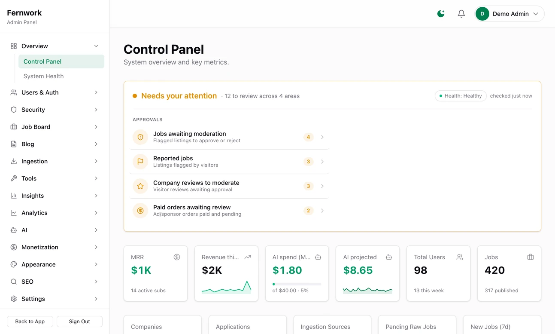This screenshot has width=555, height=334.
Task: Select Control Panel in the sidebar
Action: coord(61,61)
